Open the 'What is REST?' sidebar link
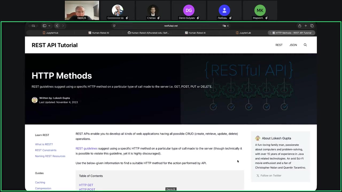 tap(44, 144)
